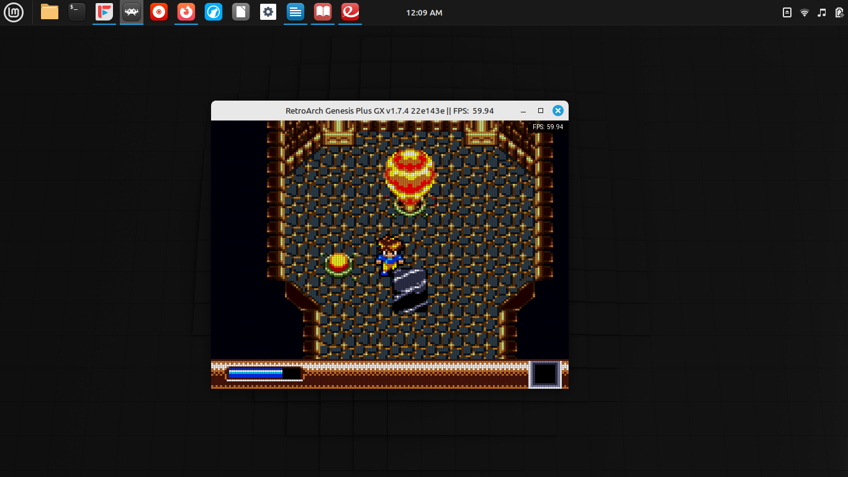
Task: Click the music note tray icon
Action: coord(822,12)
